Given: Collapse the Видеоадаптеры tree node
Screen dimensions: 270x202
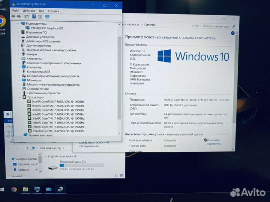Looking at the screenshot, I should coord(18,23).
